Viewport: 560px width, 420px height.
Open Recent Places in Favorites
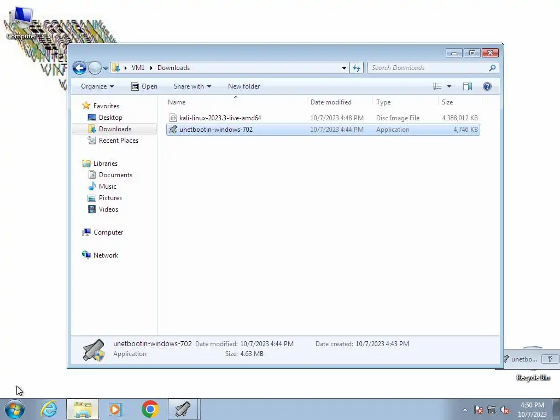(x=119, y=141)
